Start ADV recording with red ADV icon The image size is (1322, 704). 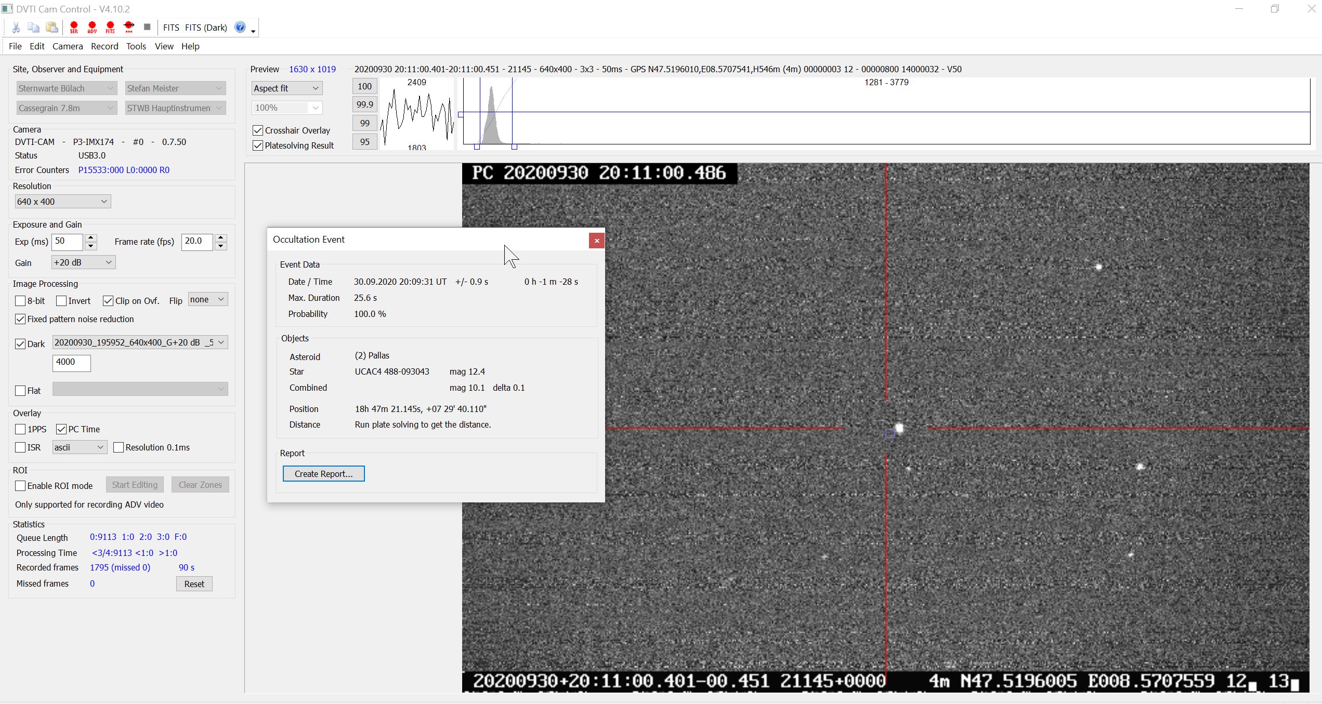tap(92, 28)
